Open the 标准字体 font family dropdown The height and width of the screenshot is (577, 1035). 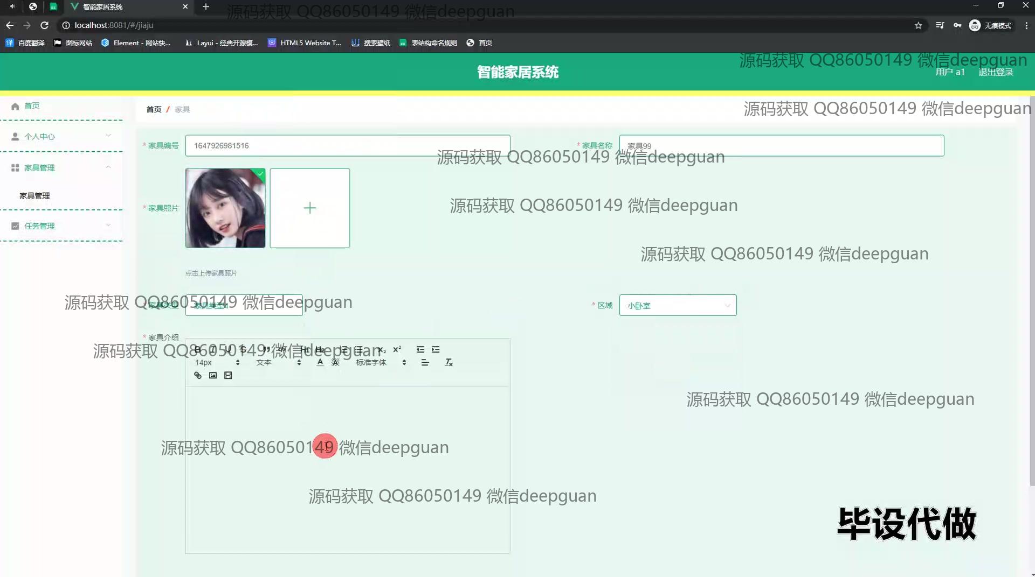coord(381,363)
